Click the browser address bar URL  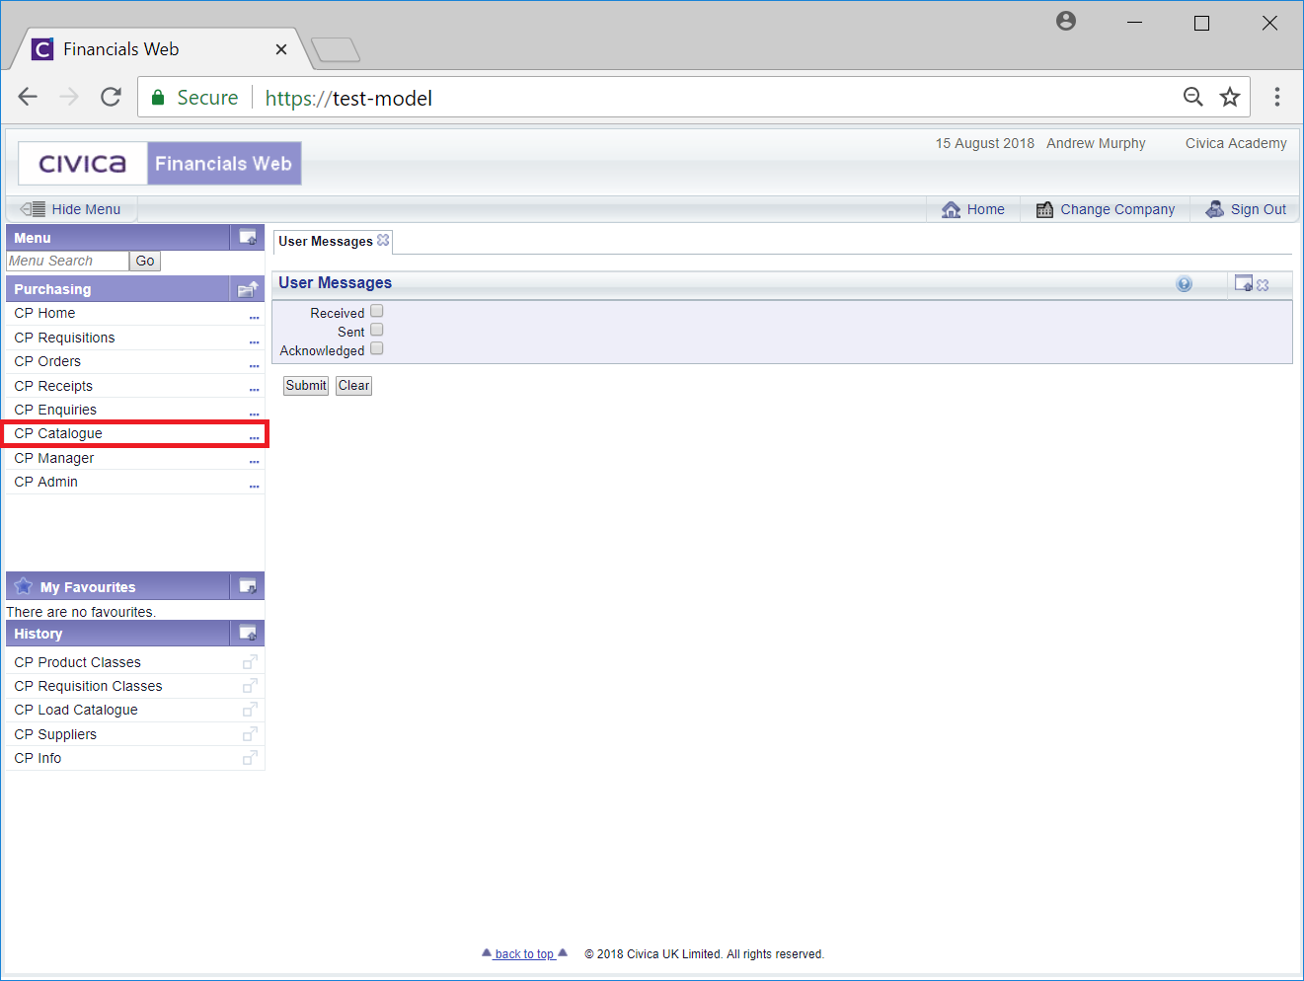(x=348, y=98)
